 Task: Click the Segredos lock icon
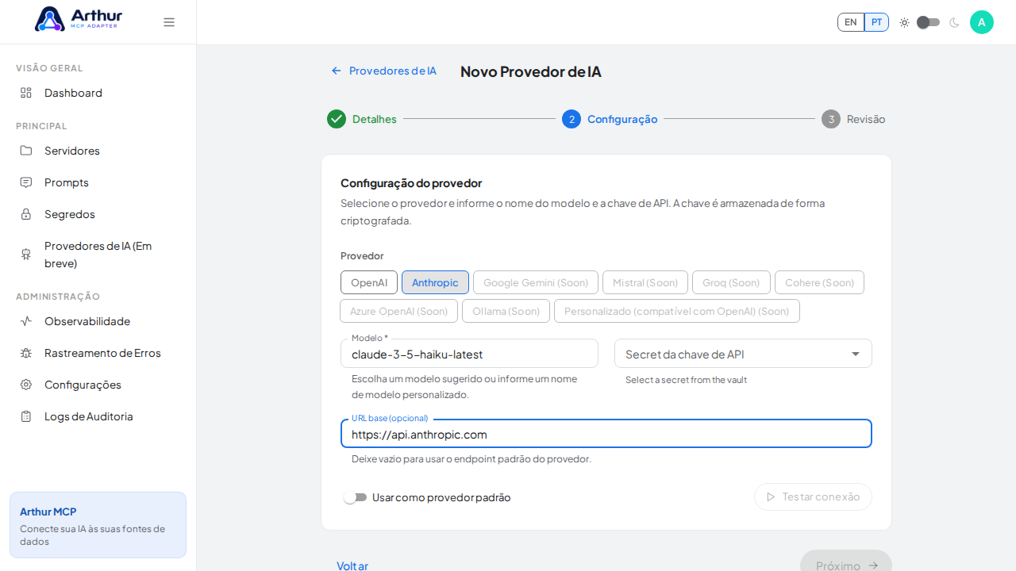[26, 214]
